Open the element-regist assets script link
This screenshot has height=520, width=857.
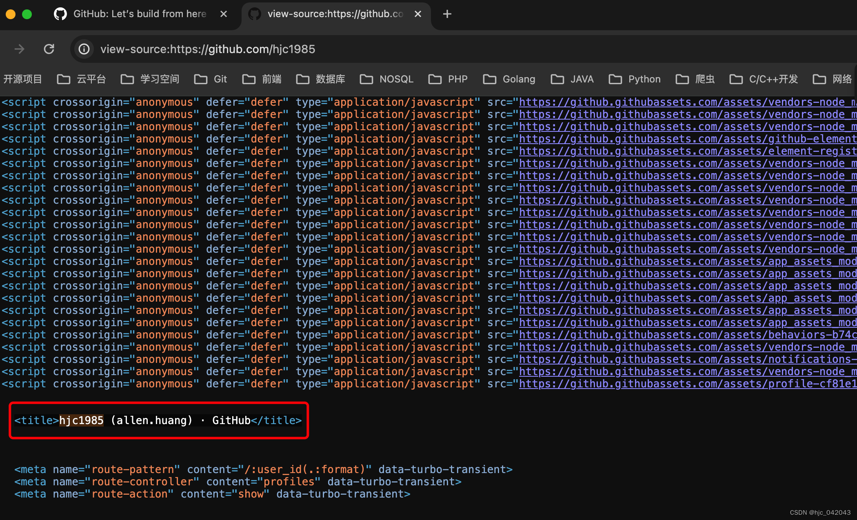688,151
